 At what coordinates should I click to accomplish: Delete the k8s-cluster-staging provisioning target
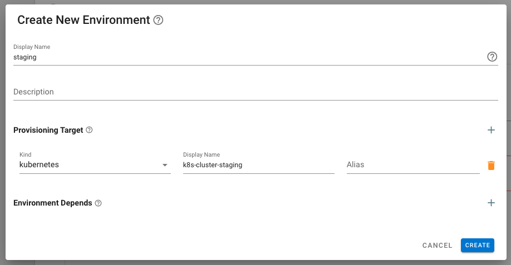(491, 165)
